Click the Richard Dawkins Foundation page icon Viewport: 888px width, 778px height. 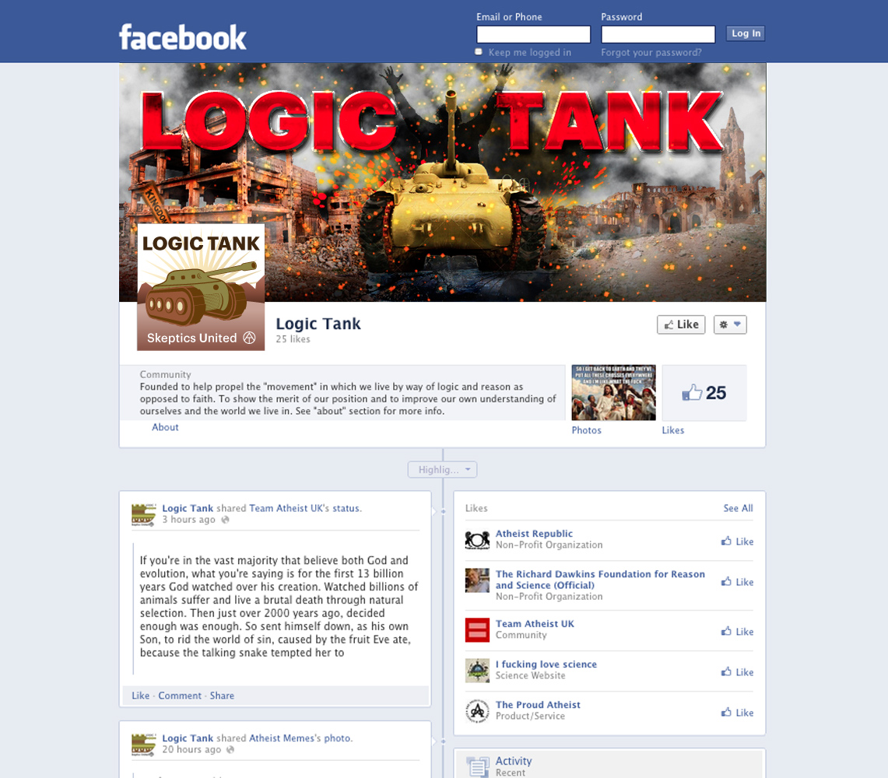click(477, 580)
